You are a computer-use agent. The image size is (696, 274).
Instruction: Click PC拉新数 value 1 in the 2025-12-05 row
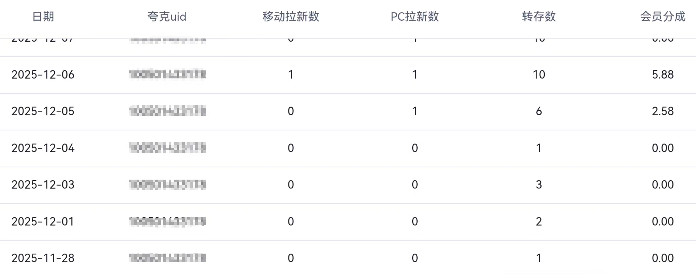[415, 111]
